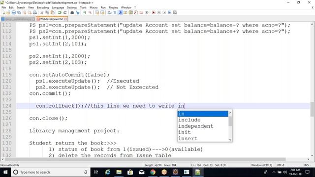
Task: Click the editor's horizontal scrollbar thumb
Action: (145, 159)
